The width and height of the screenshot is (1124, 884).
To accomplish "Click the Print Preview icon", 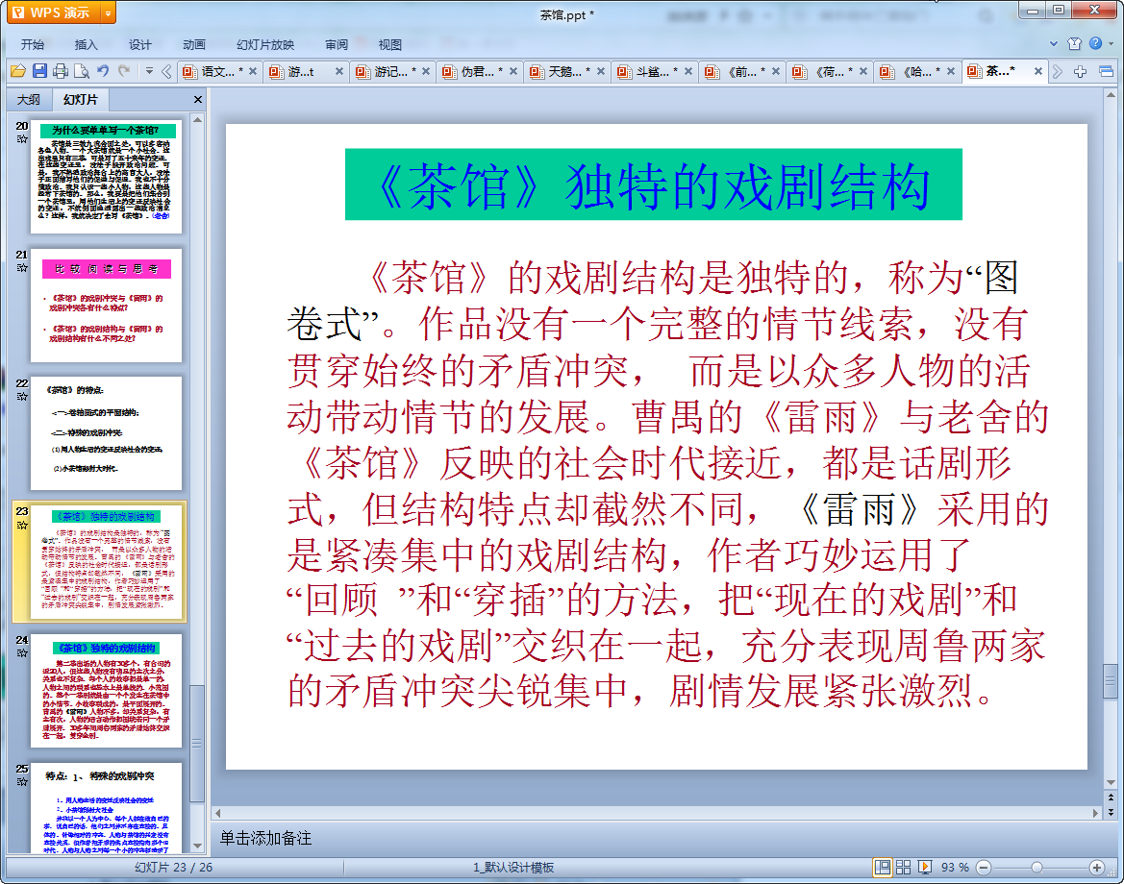I will [82, 71].
